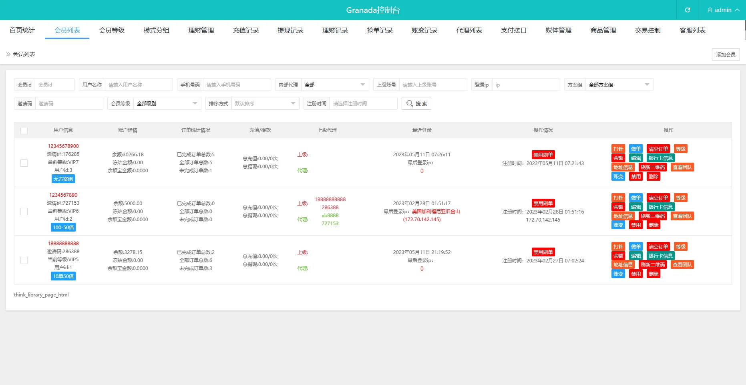
Task: Click the admin user icon
Action: (x=710, y=10)
